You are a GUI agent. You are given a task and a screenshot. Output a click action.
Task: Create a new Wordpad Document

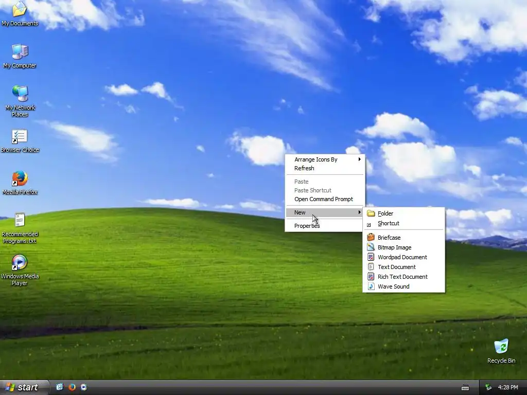tap(403, 257)
